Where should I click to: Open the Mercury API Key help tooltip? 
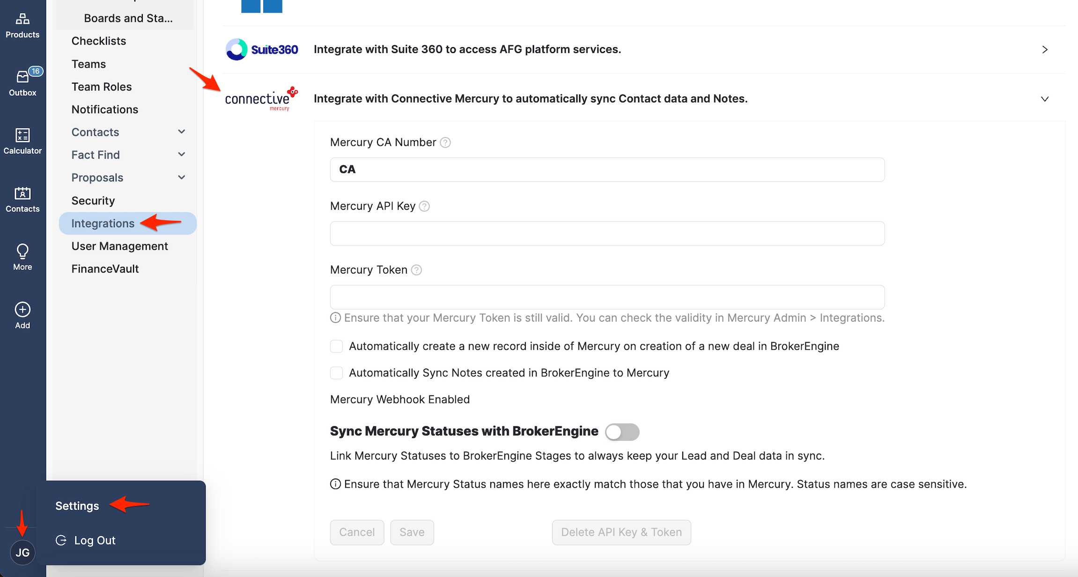424,206
